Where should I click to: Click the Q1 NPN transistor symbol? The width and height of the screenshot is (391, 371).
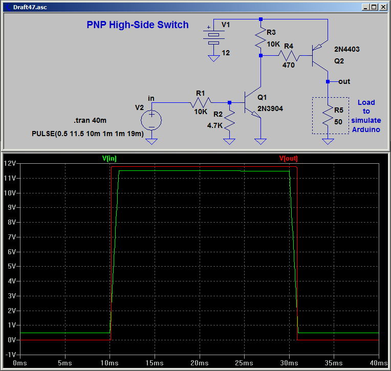[252, 102]
